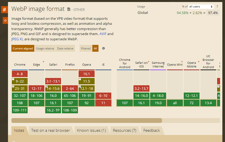Select the Filtered option
This screenshot has width=225, height=142.
tap(86, 48)
